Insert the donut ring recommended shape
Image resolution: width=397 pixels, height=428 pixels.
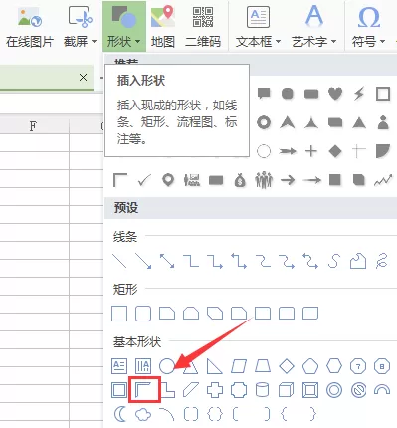(264, 122)
